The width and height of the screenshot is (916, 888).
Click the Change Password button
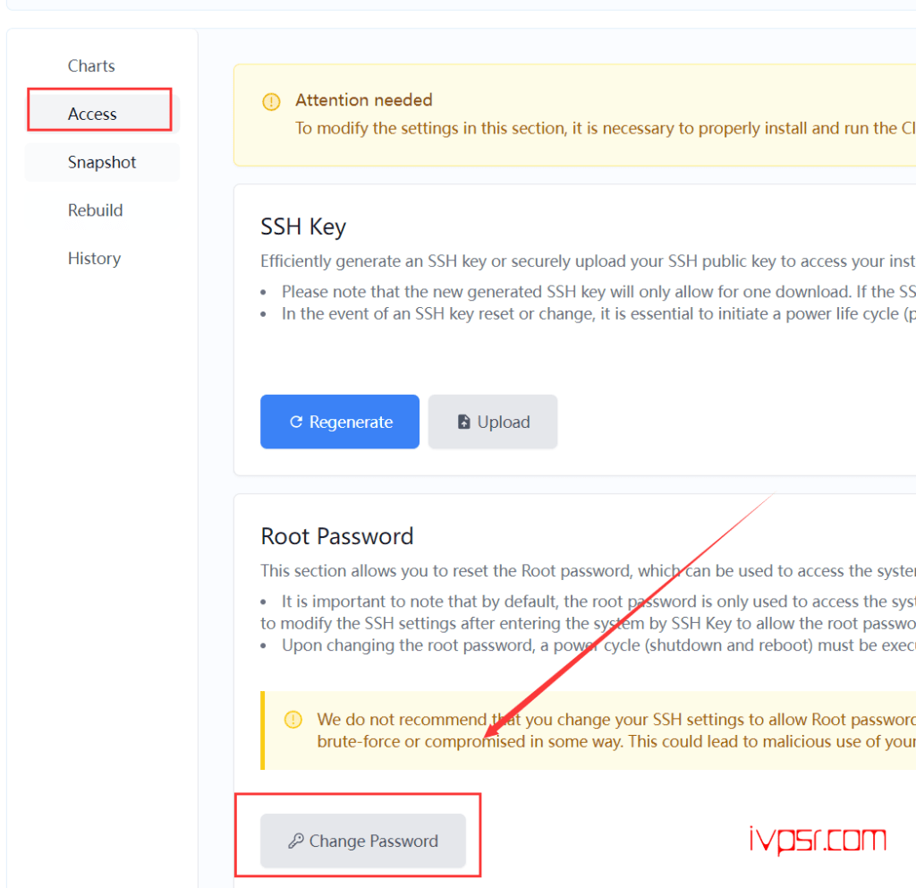tap(363, 841)
